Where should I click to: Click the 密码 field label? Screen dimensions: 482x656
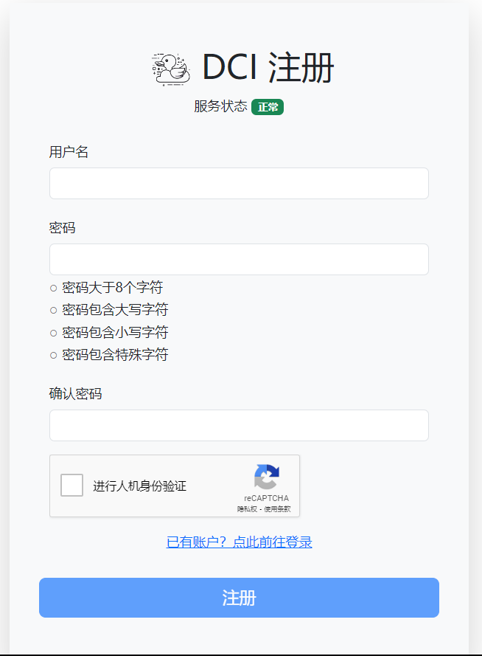click(62, 228)
